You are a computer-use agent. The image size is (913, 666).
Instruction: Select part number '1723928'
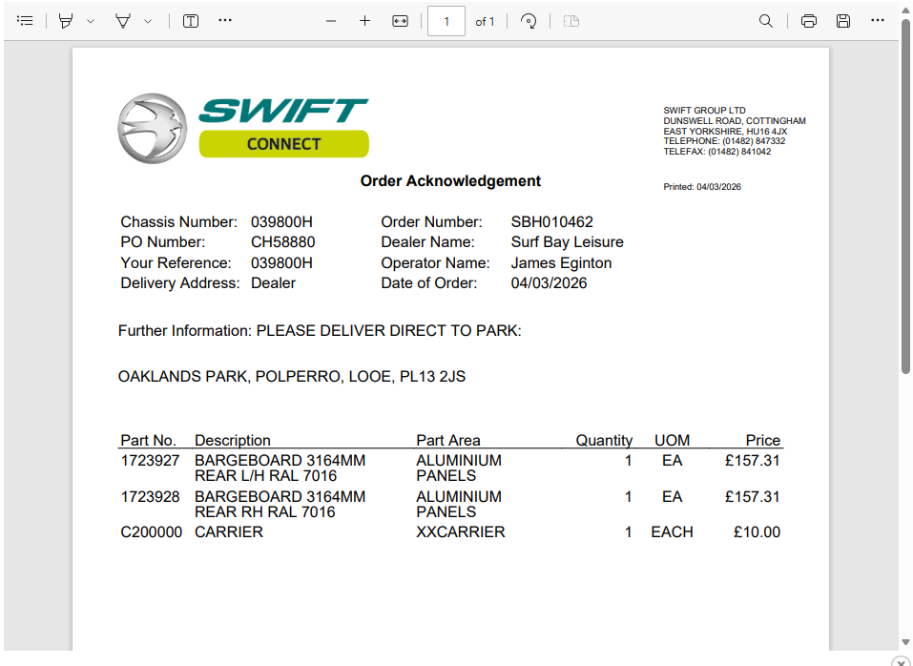[150, 496]
